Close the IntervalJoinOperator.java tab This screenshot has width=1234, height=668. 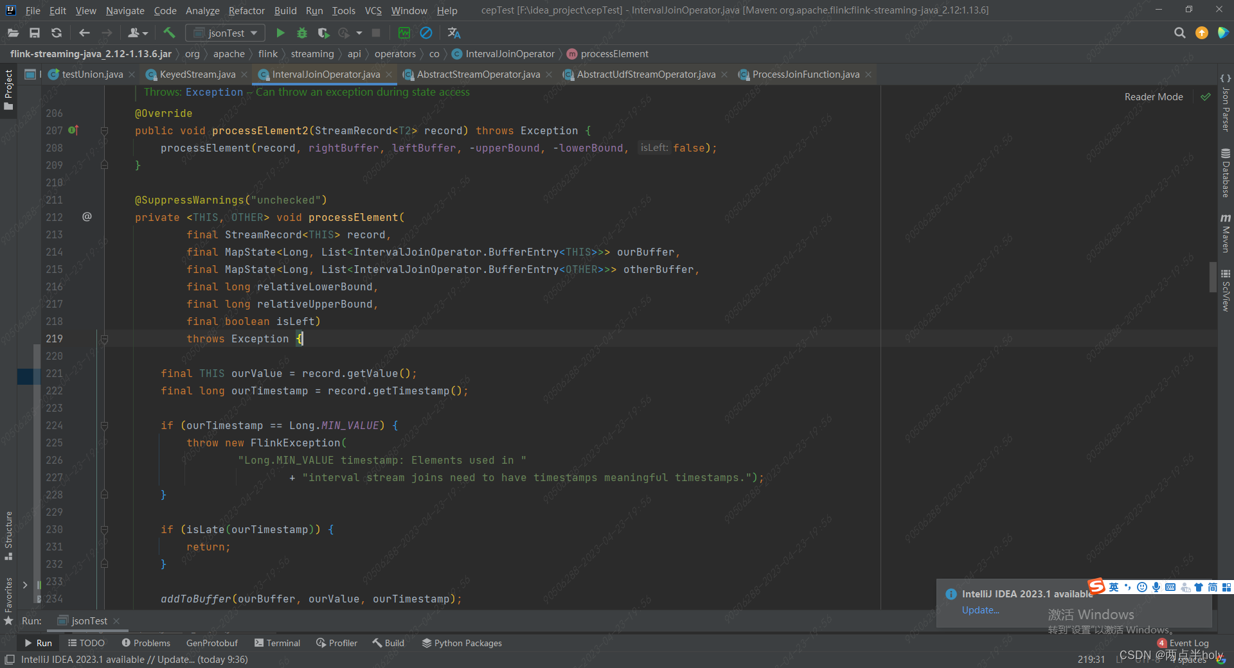pos(389,75)
